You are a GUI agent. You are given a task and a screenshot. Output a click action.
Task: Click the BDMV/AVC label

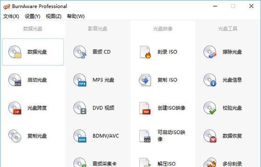click(106, 136)
